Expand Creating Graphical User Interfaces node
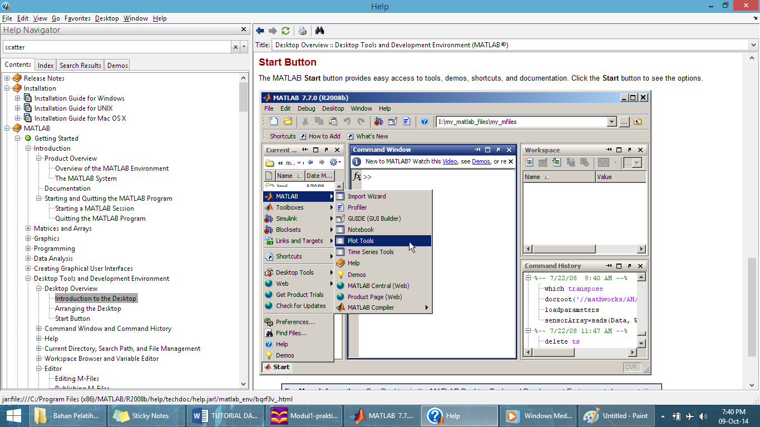 [x=28, y=269]
